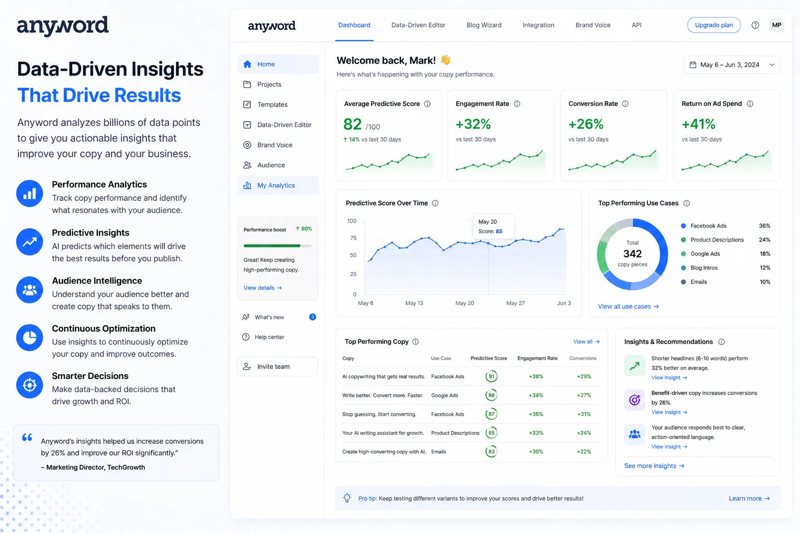Screen dimensions: 800x533
Task: Click the Brand Voice sidebar icon
Action: (x=247, y=145)
